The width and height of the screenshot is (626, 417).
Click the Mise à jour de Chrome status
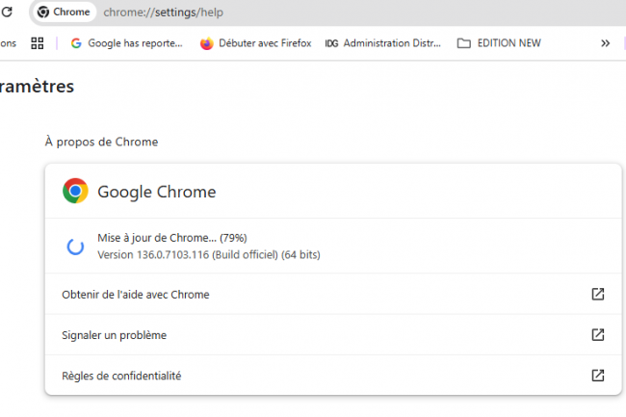[171, 237]
